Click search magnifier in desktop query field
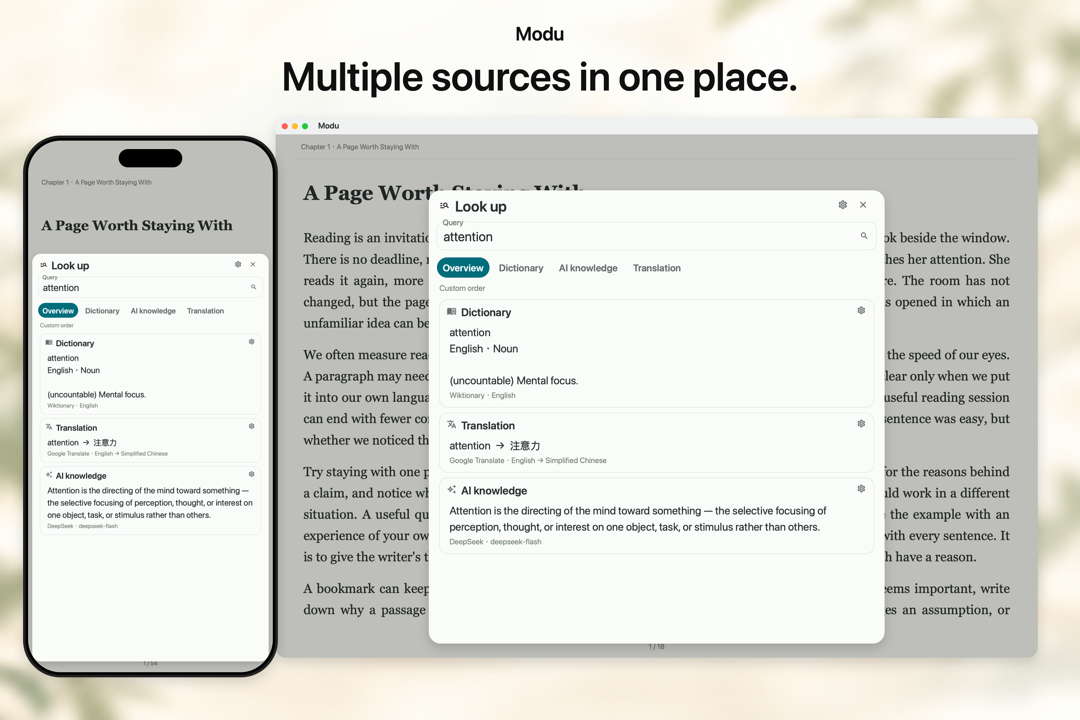Viewport: 1080px width, 720px height. (864, 236)
